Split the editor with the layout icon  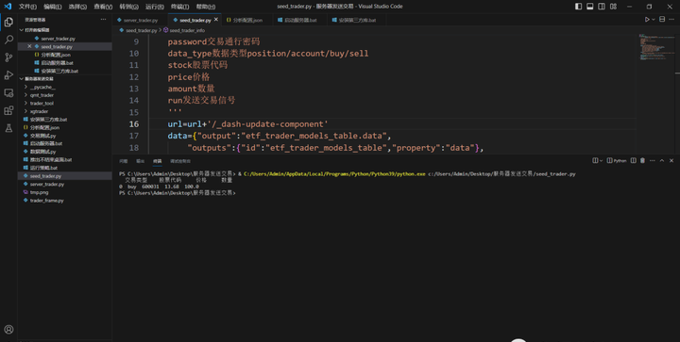662,20
